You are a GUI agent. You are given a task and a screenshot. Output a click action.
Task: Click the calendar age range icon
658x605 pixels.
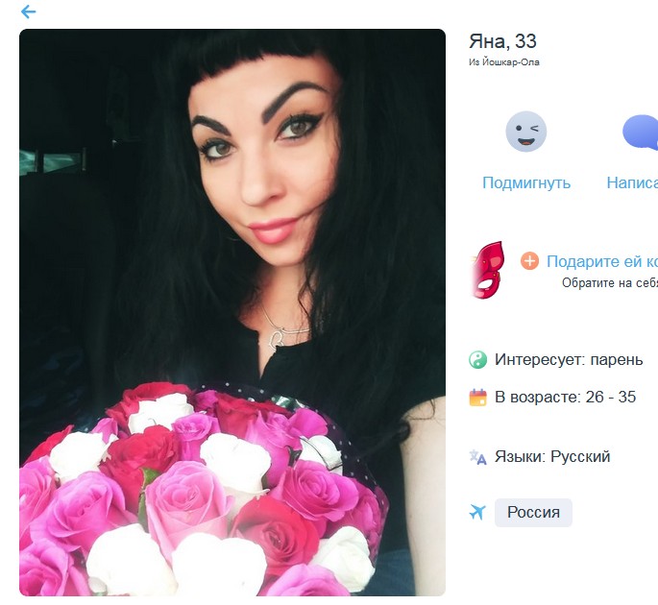(477, 398)
